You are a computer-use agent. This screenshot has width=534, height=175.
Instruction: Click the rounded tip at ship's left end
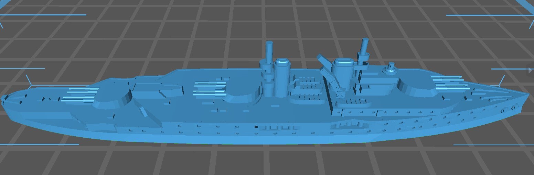4,98
